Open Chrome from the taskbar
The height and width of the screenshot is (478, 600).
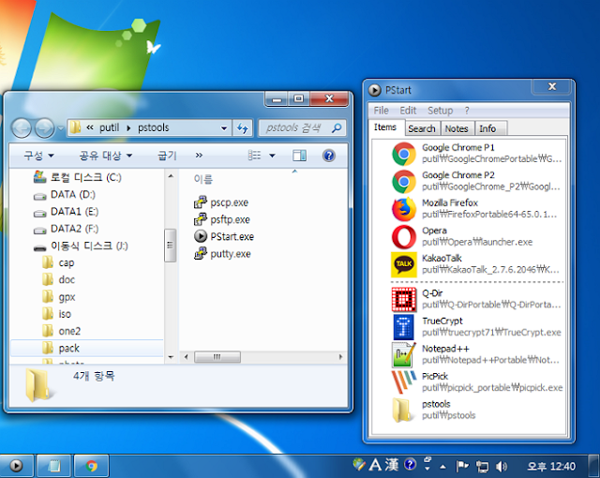[x=92, y=466]
